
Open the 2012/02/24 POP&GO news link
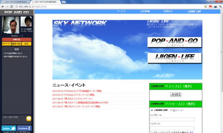pyautogui.click(x=77, y=91)
